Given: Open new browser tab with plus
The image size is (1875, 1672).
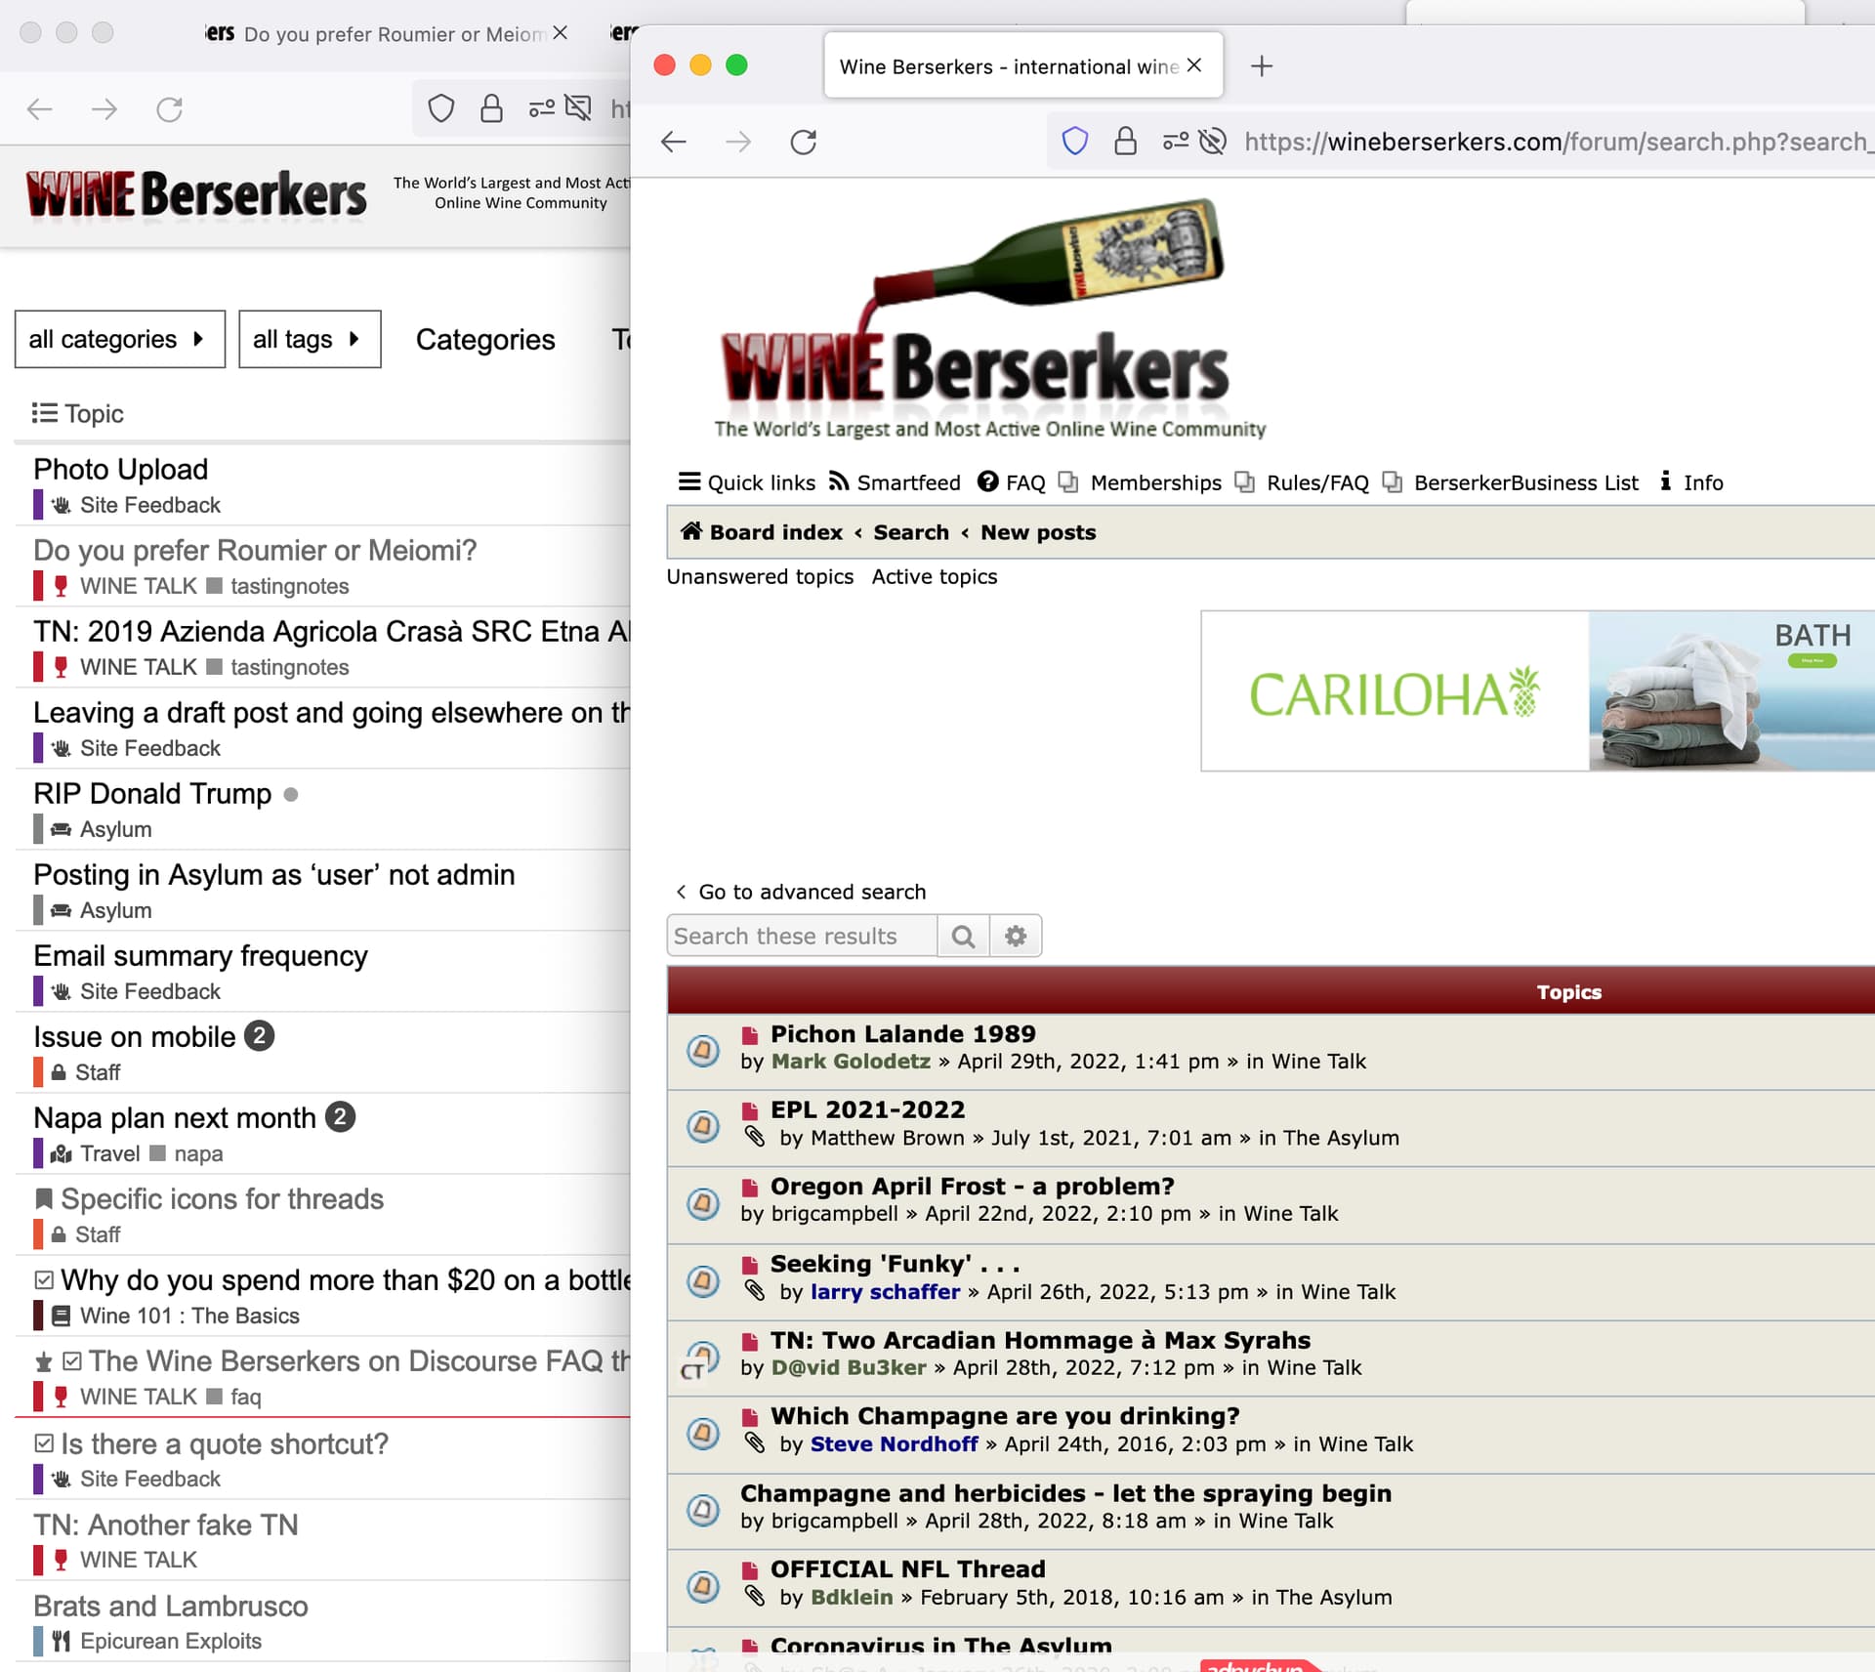Looking at the screenshot, I should pos(1261,66).
